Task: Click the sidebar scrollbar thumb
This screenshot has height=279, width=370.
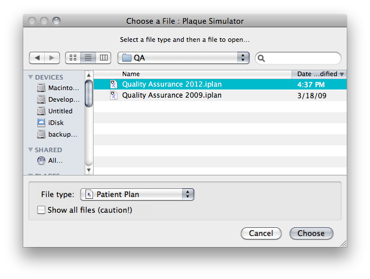Action: pyautogui.click(x=89, y=94)
